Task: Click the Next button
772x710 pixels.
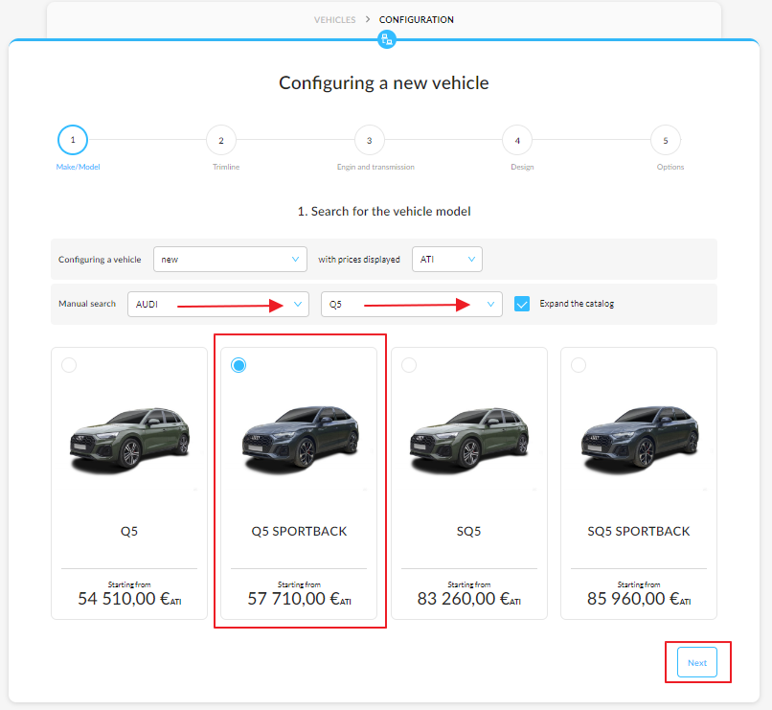Action: pyautogui.click(x=697, y=663)
